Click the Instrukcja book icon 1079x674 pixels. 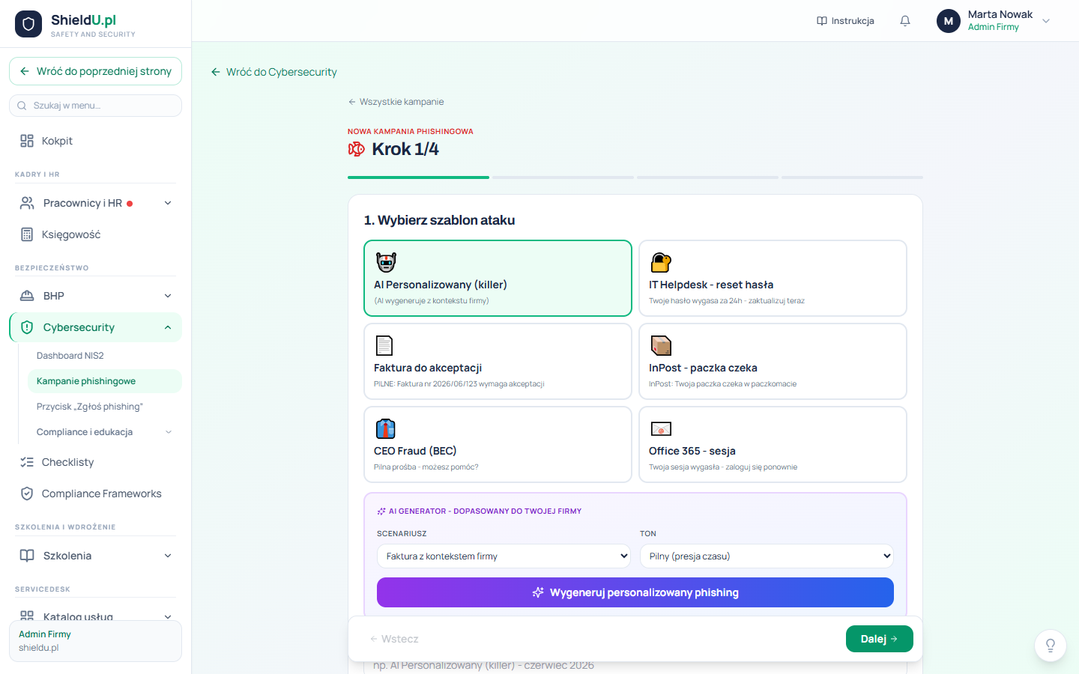822,21
